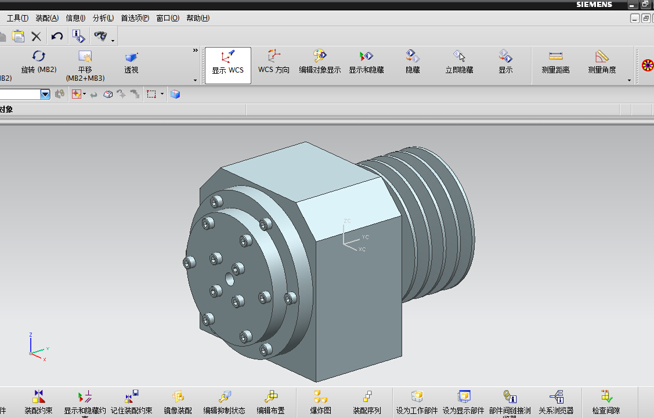This screenshot has height=418, width=654.
Task: Open view toolbar options arrow below chevron
Action: tap(195, 80)
